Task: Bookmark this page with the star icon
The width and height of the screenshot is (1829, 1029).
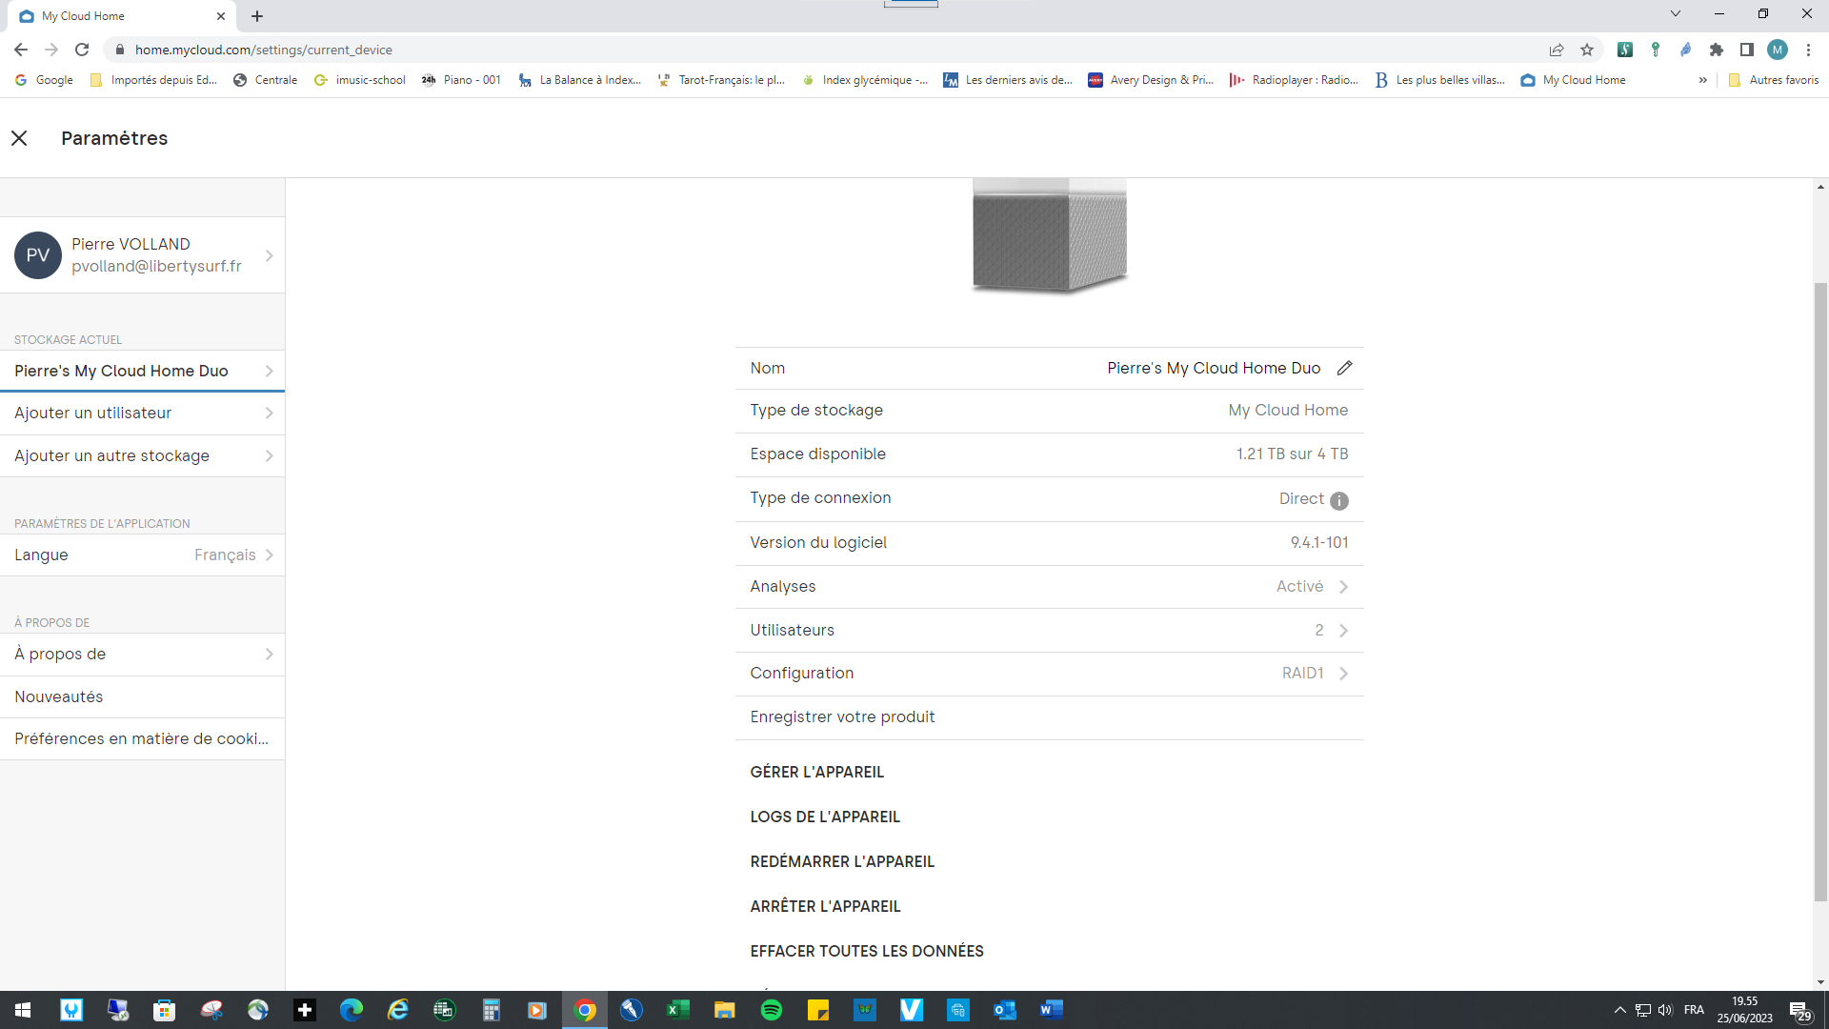Action: (1587, 50)
